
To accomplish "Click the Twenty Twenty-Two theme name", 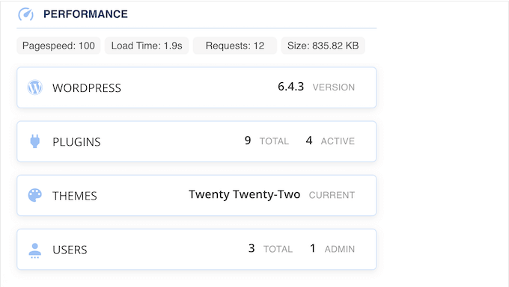I will (245, 194).
